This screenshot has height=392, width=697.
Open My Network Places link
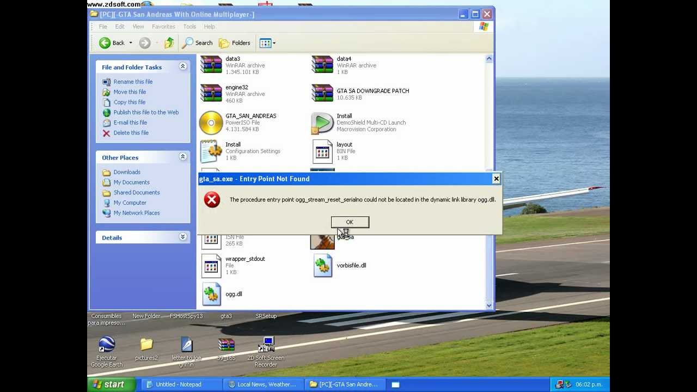pos(137,213)
